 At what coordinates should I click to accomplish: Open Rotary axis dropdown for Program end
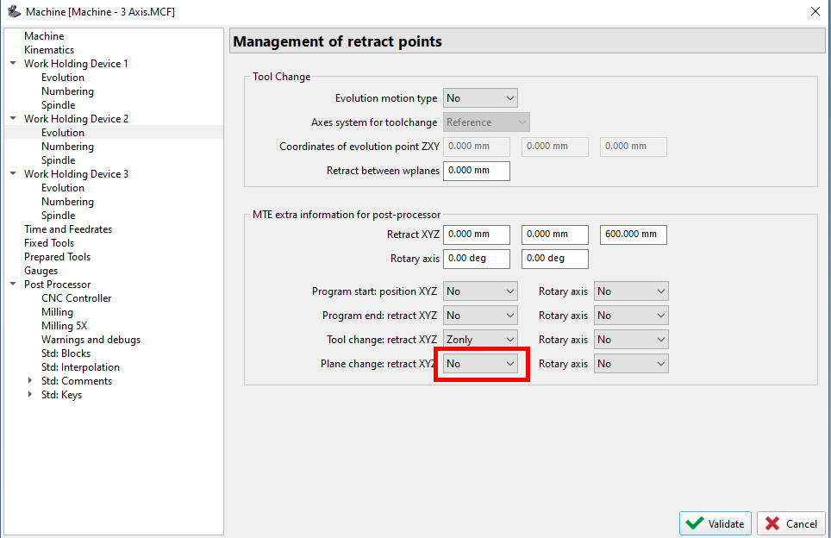tap(631, 316)
